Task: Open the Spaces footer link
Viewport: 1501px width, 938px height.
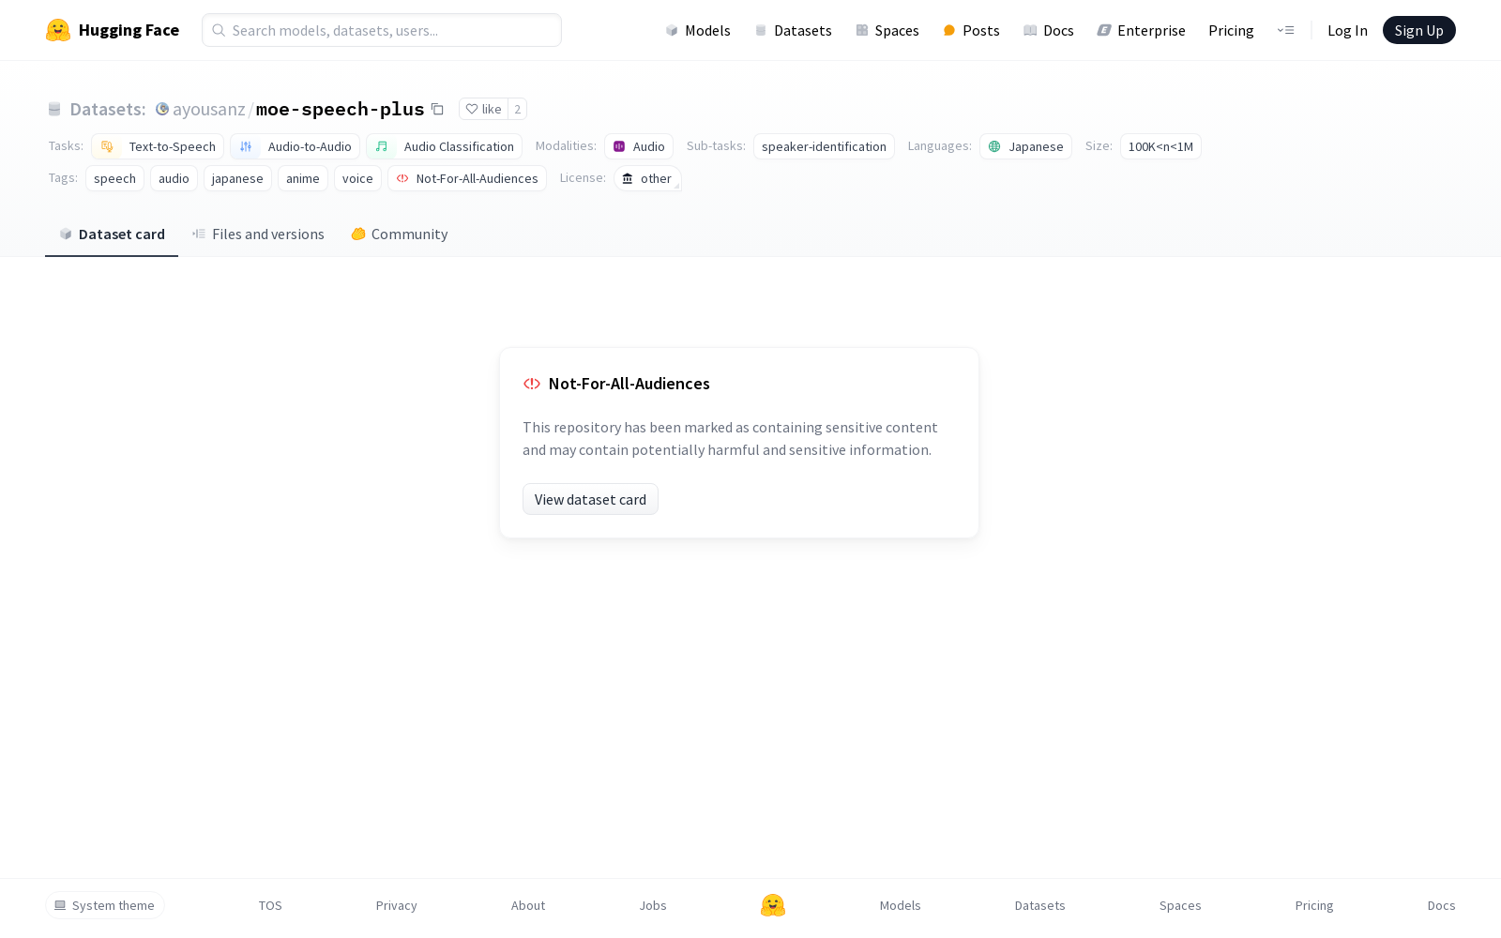Action: 1180,905
